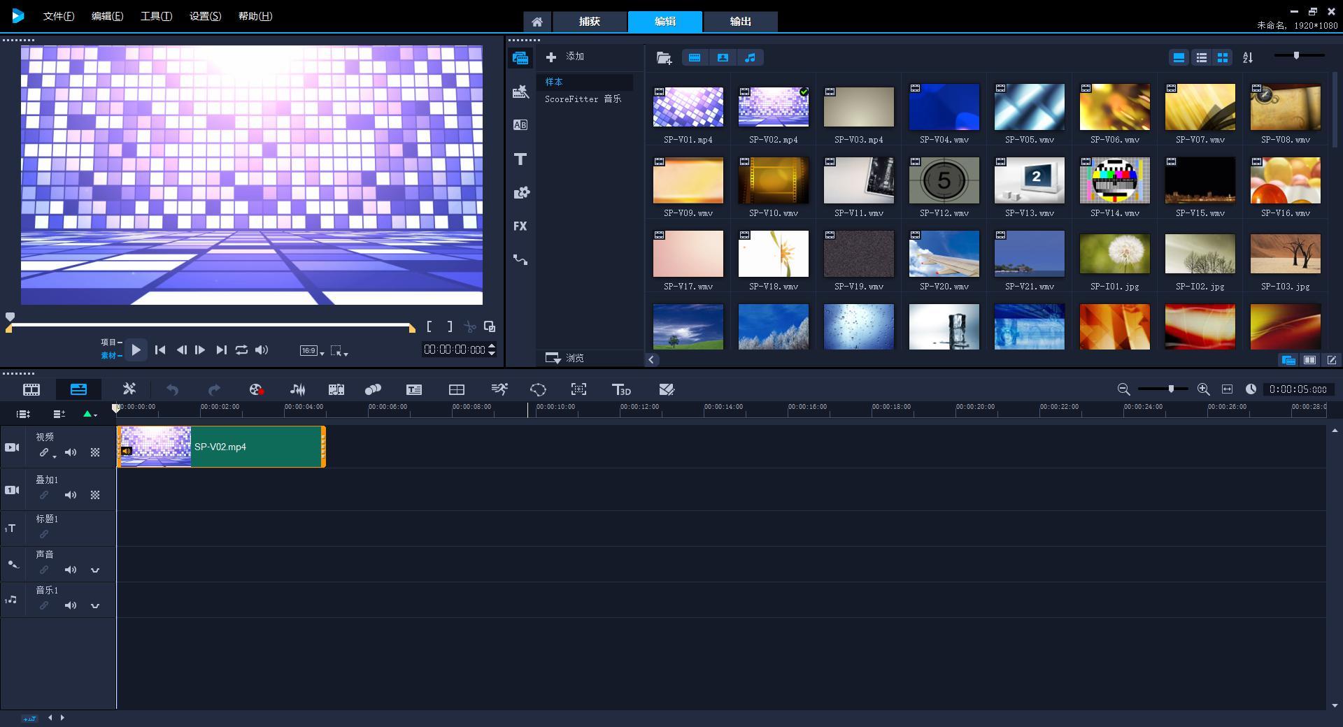
Task: Click the 添加 (Add) folder button
Action: pos(565,57)
